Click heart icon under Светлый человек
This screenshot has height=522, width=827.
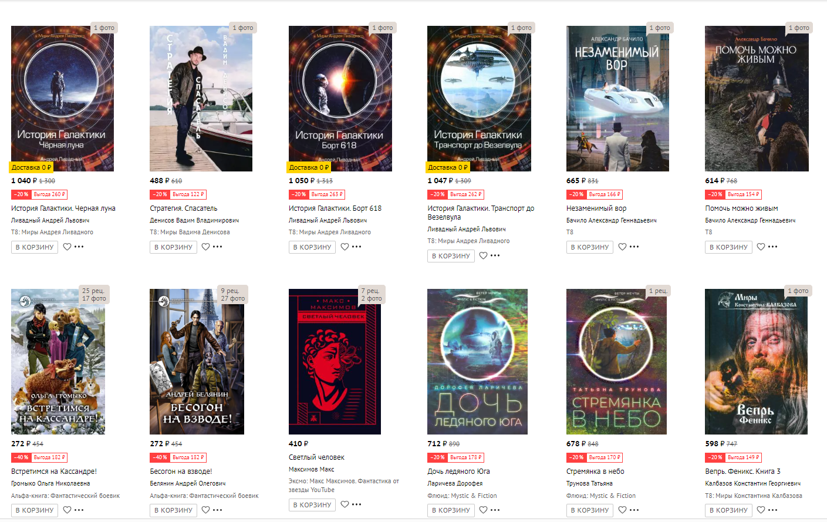(x=345, y=504)
